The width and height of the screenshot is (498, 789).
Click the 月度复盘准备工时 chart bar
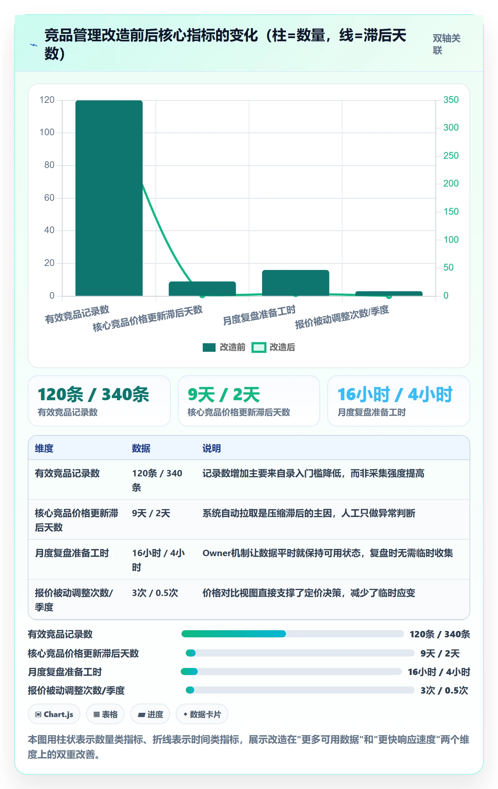pyautogui.click(x=296, y=283)
